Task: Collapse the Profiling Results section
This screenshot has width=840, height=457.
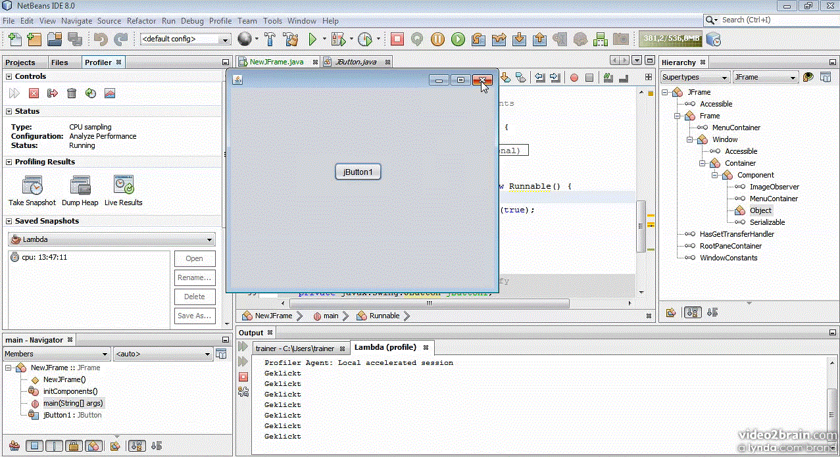Action: [x=9, y=162]
